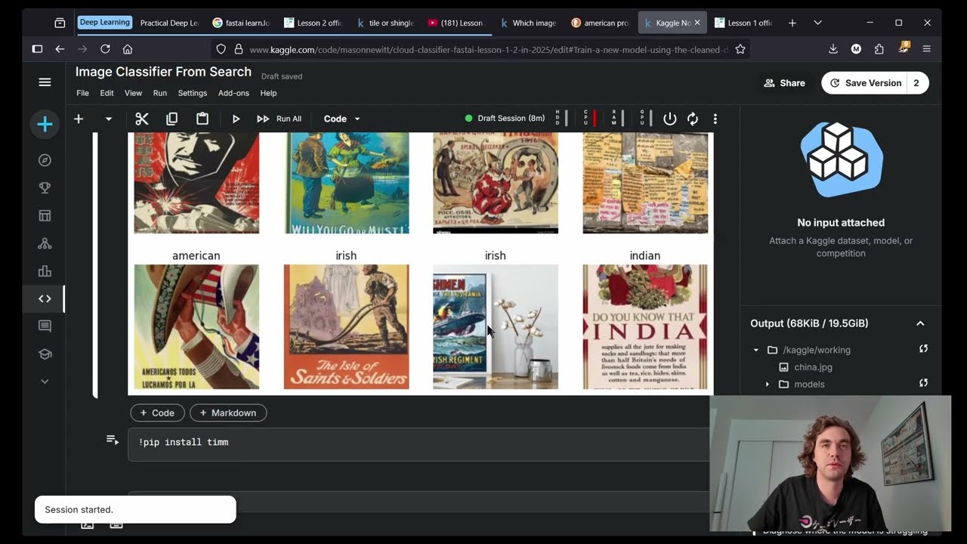The image size is (967, 544).
Task: Open Learn via the graduation cap icon
Action: coord(45,354)
